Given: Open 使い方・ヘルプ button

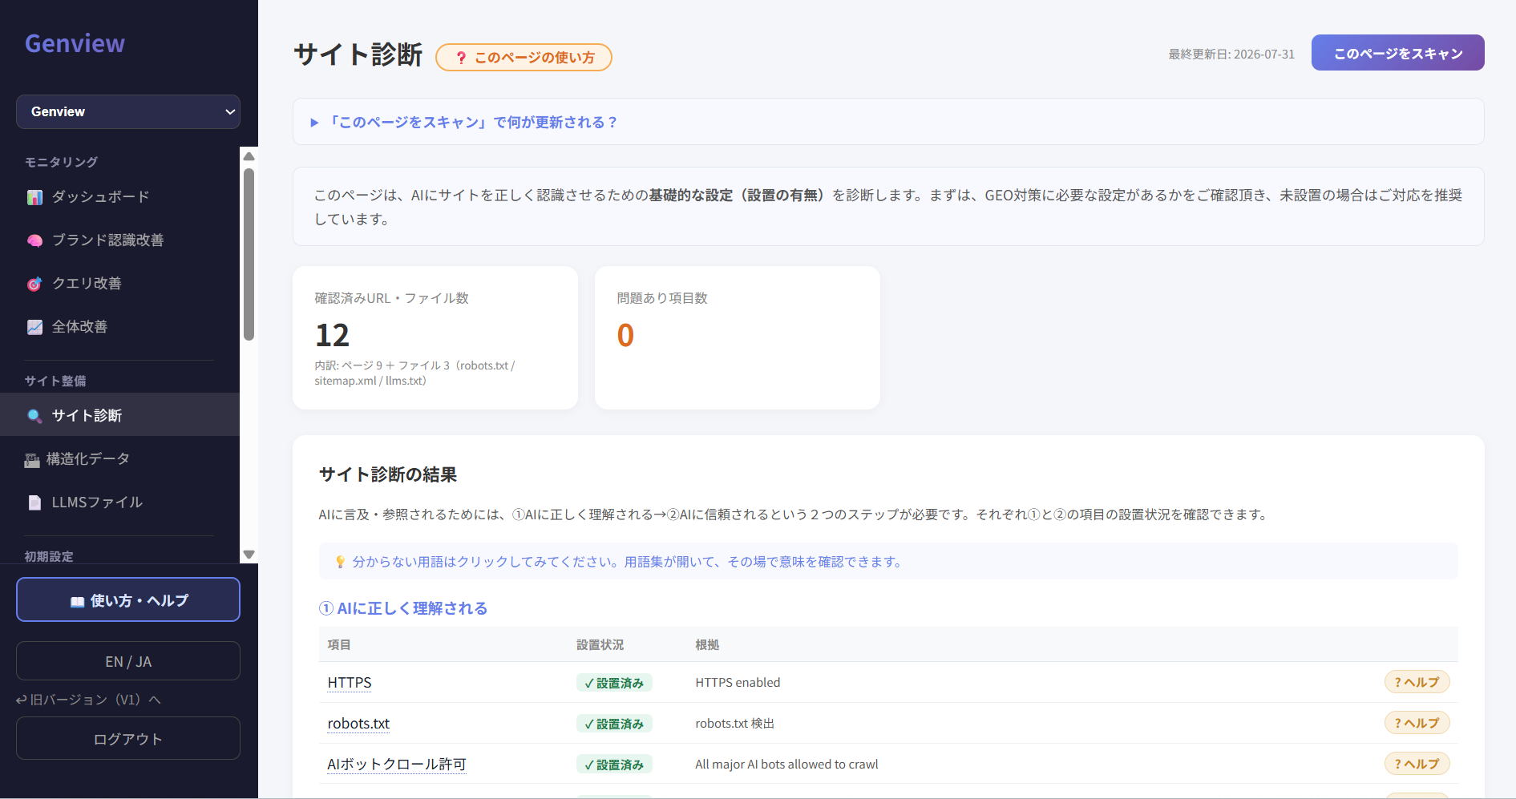Looking at the screenshot, I should point(128,600).
